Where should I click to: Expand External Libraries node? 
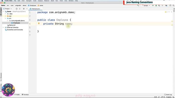(x=3, y=27)
